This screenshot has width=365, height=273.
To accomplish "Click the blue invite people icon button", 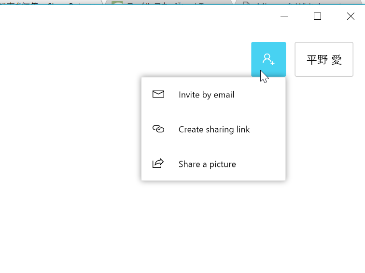I will click(268, 59).
